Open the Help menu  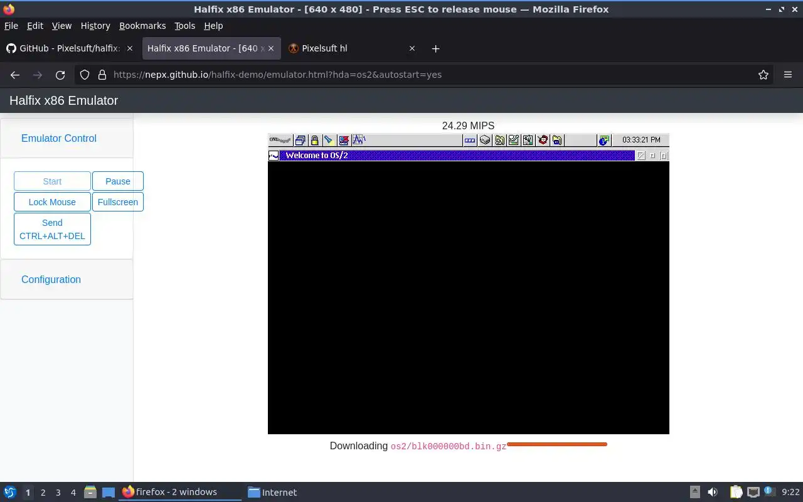click(x=213, y=26)
